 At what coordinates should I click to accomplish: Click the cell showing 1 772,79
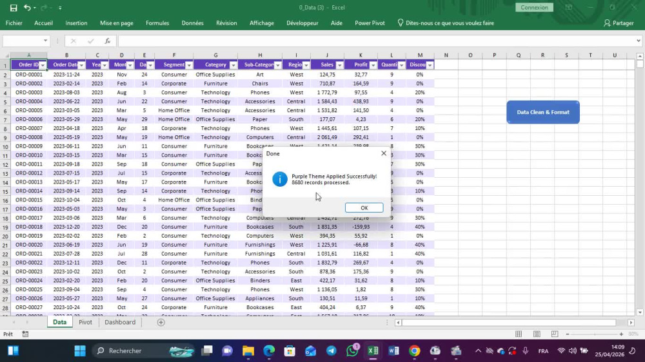point(327,93)
